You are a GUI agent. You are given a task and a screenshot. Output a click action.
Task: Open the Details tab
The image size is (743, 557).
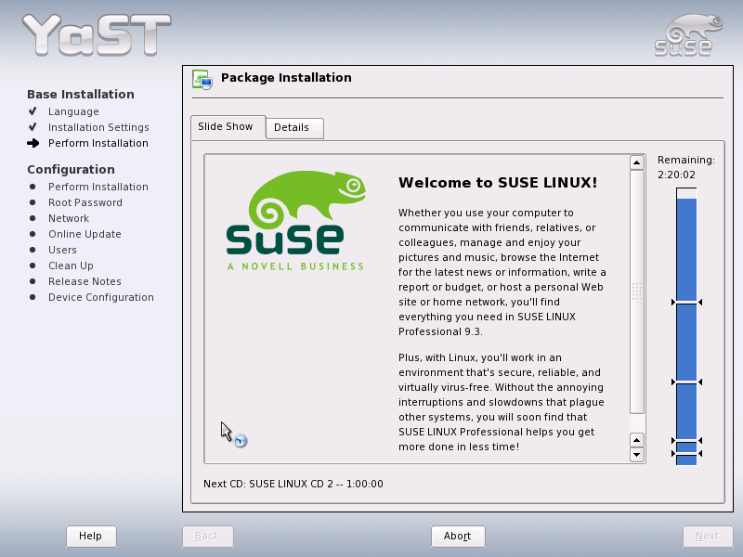pos(294,128)
